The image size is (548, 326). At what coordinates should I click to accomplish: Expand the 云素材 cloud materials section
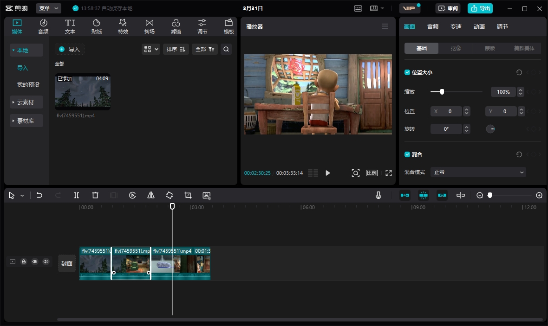[26, 102]
